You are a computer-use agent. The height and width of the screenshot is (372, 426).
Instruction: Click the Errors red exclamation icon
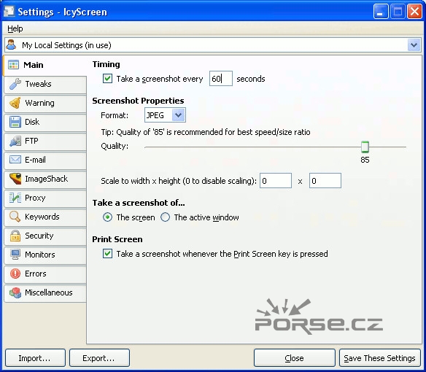15,274
